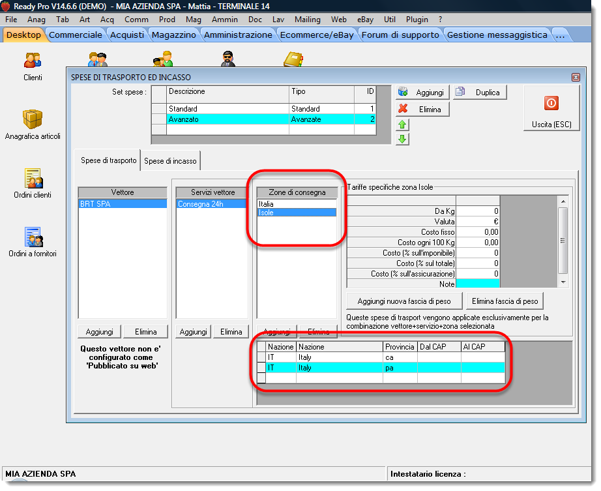Open the Lav menu

pos(278,20)
